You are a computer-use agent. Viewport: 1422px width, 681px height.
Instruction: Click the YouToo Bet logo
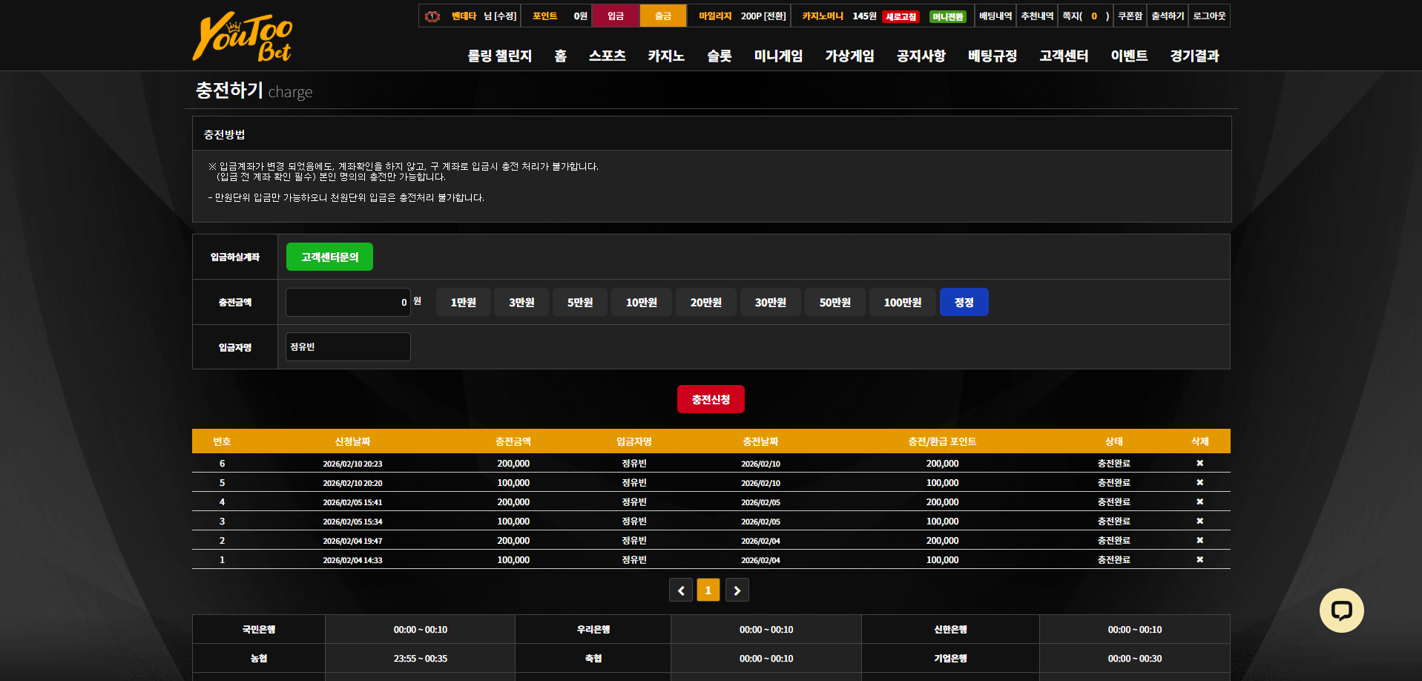[243, 36]
